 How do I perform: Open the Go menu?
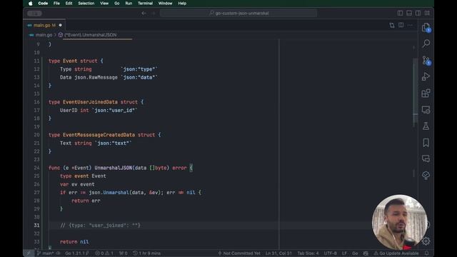(x=117, y=4)
